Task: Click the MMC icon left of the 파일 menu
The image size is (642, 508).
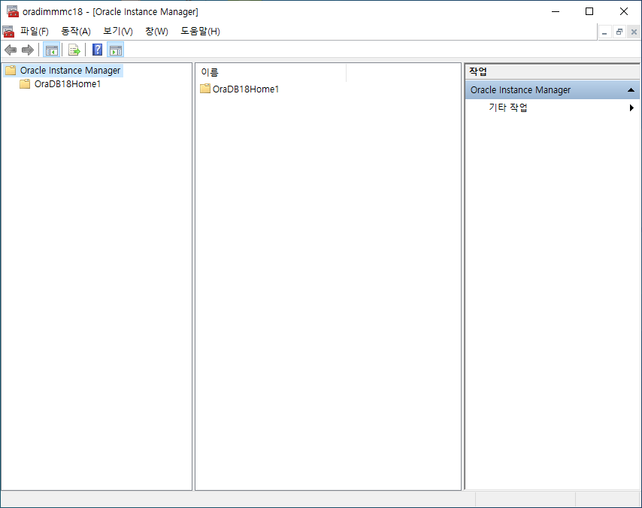Action: [8, 32]
